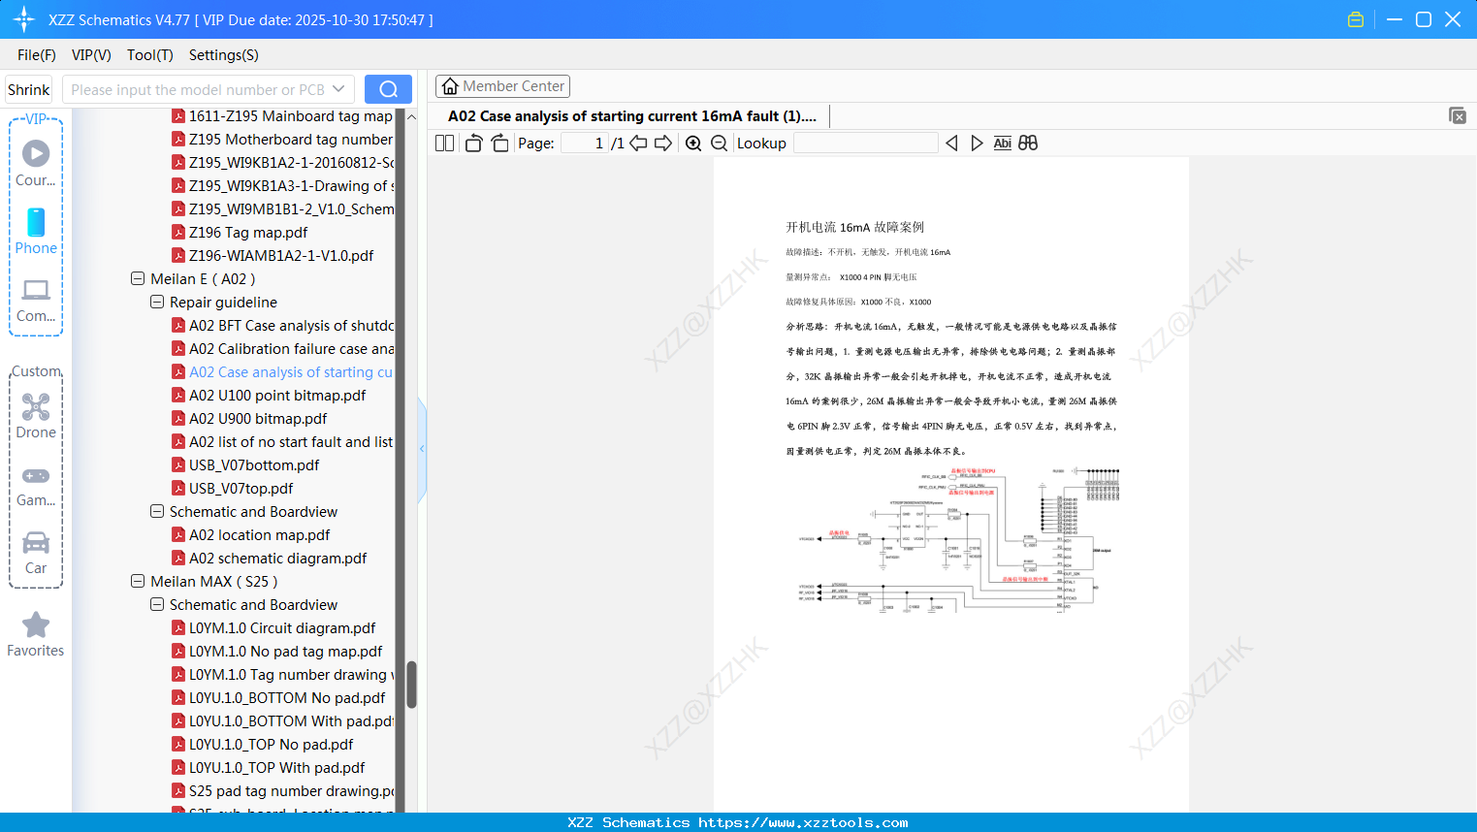1477x832 pixels.
Task: Rotate the PDF page counterclockwise
Action: [472, 143]
